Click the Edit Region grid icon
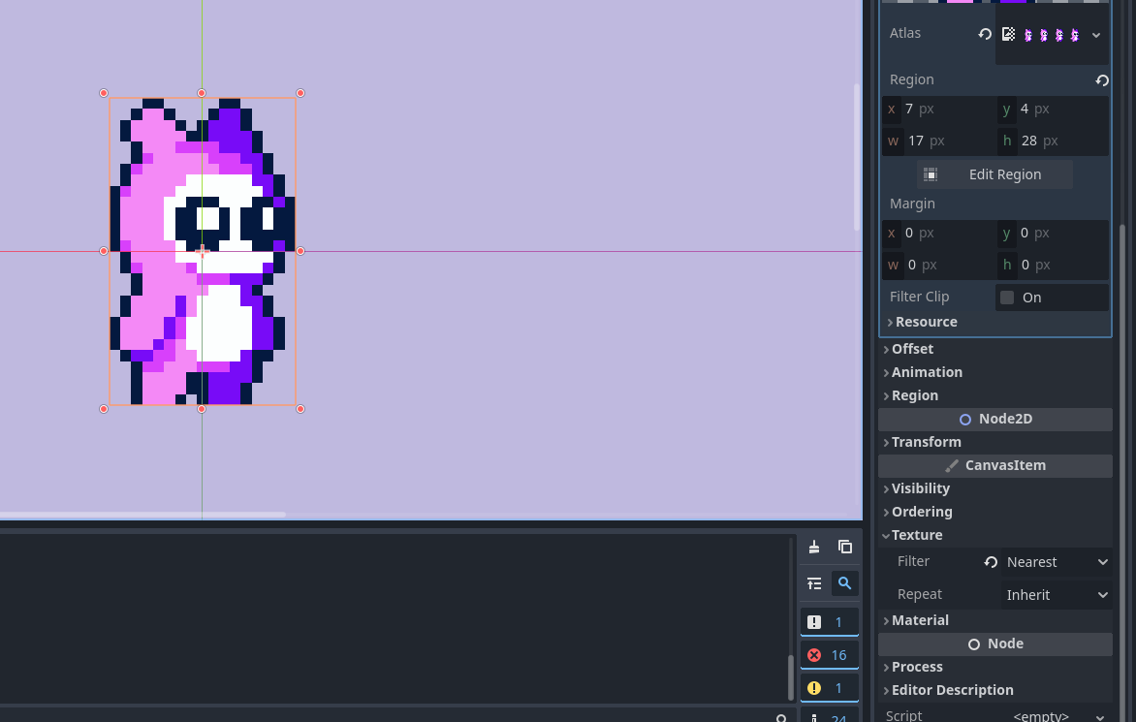The width and height of the screenshot is (1136, 722). coord(931,174)
